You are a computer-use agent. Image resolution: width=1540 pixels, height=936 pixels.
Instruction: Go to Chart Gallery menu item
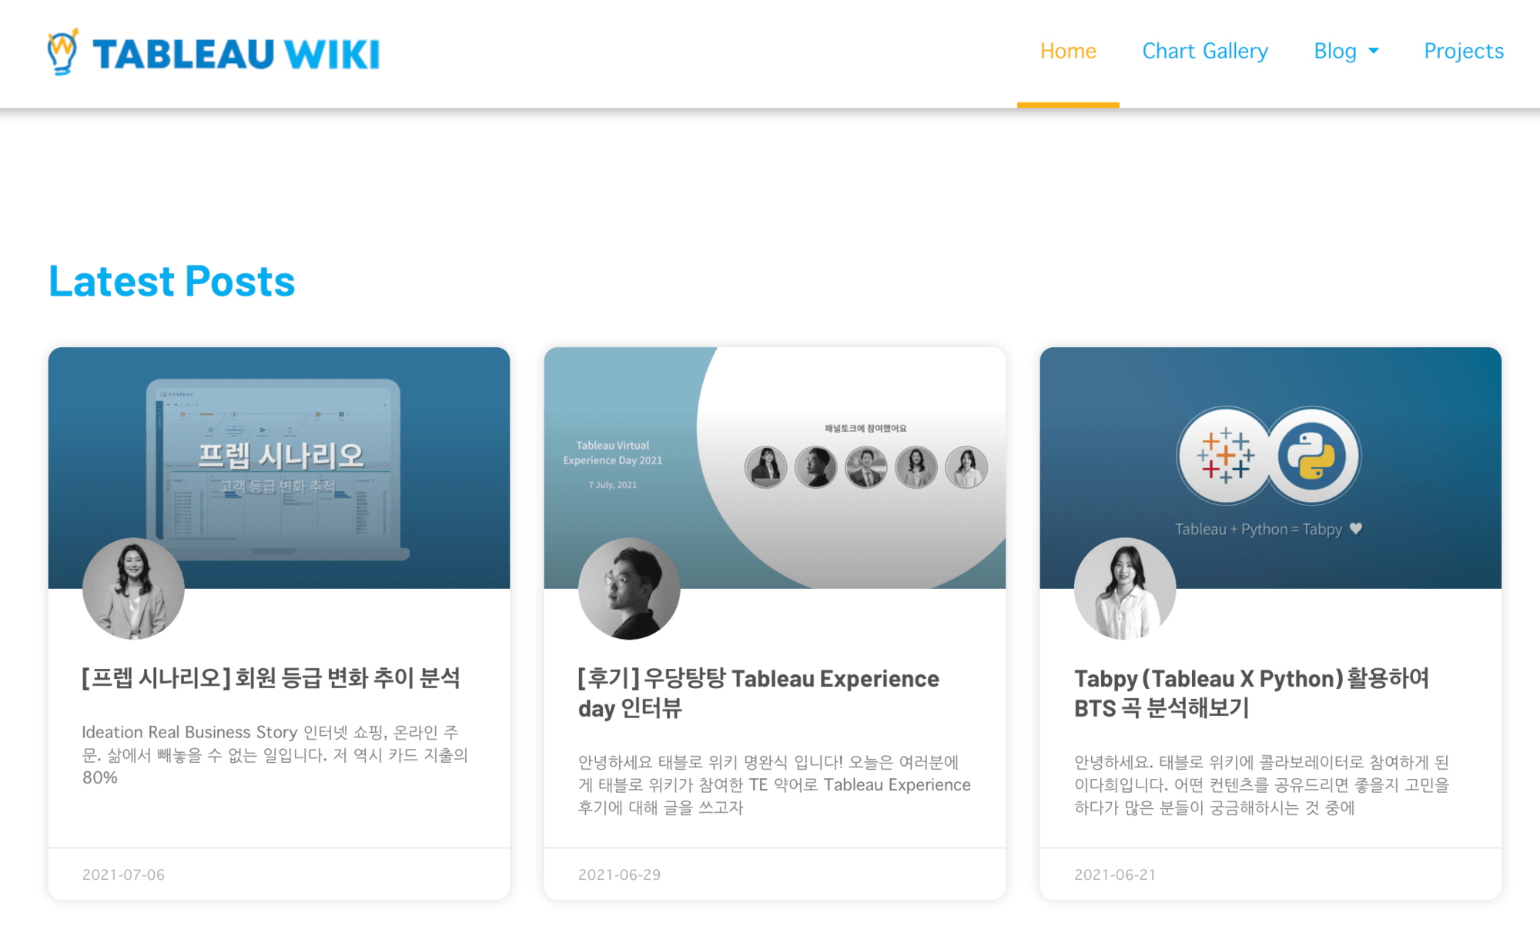(x=1205, y=51)
